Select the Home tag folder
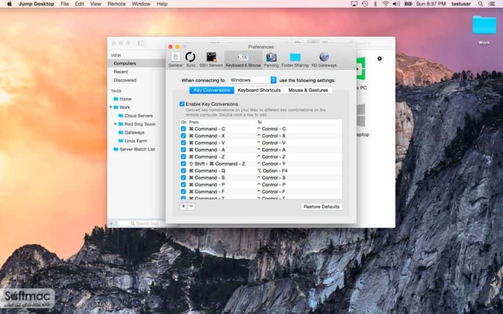 click(126, 99)
